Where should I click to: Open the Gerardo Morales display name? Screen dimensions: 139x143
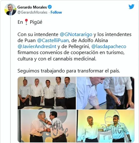(32, 7)
